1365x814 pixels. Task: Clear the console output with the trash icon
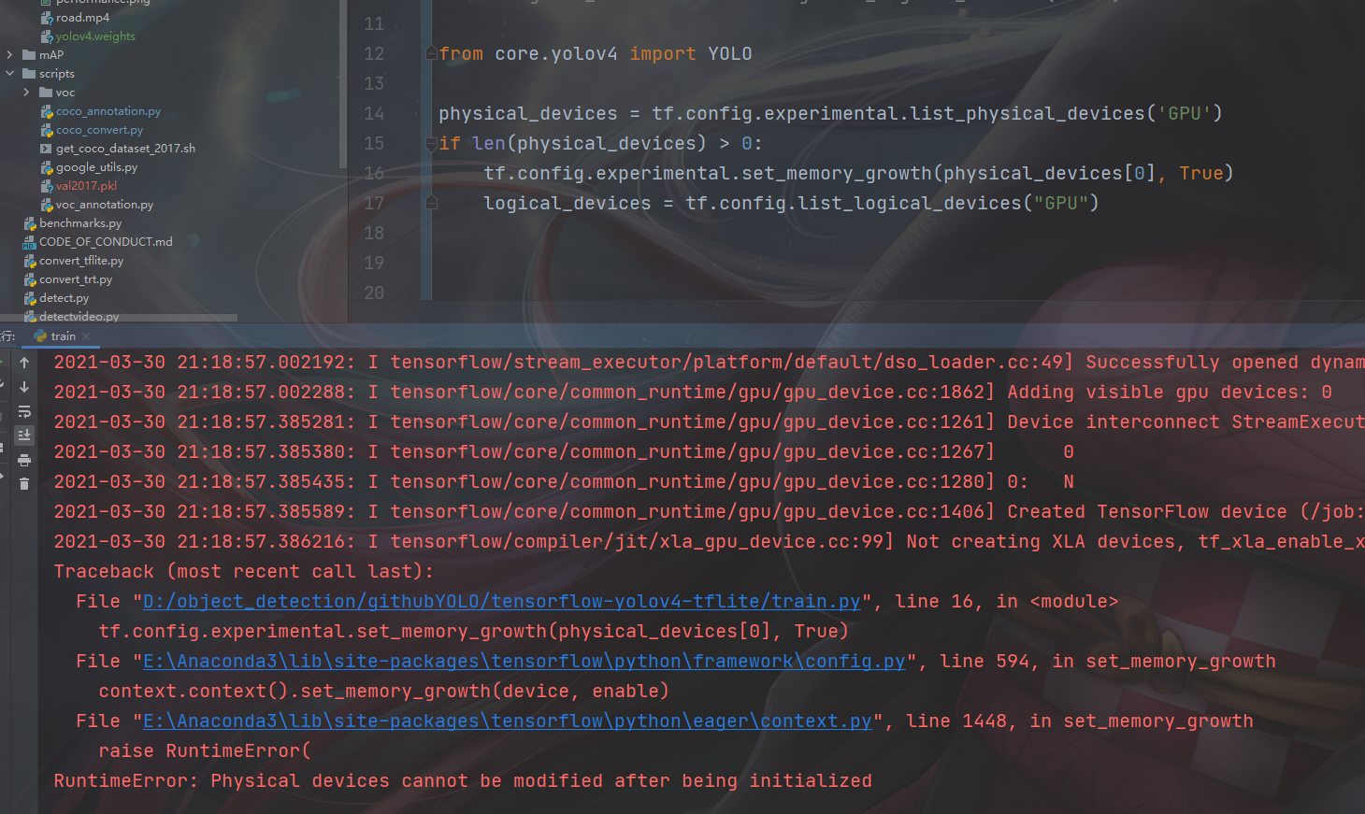pos(24,481)
